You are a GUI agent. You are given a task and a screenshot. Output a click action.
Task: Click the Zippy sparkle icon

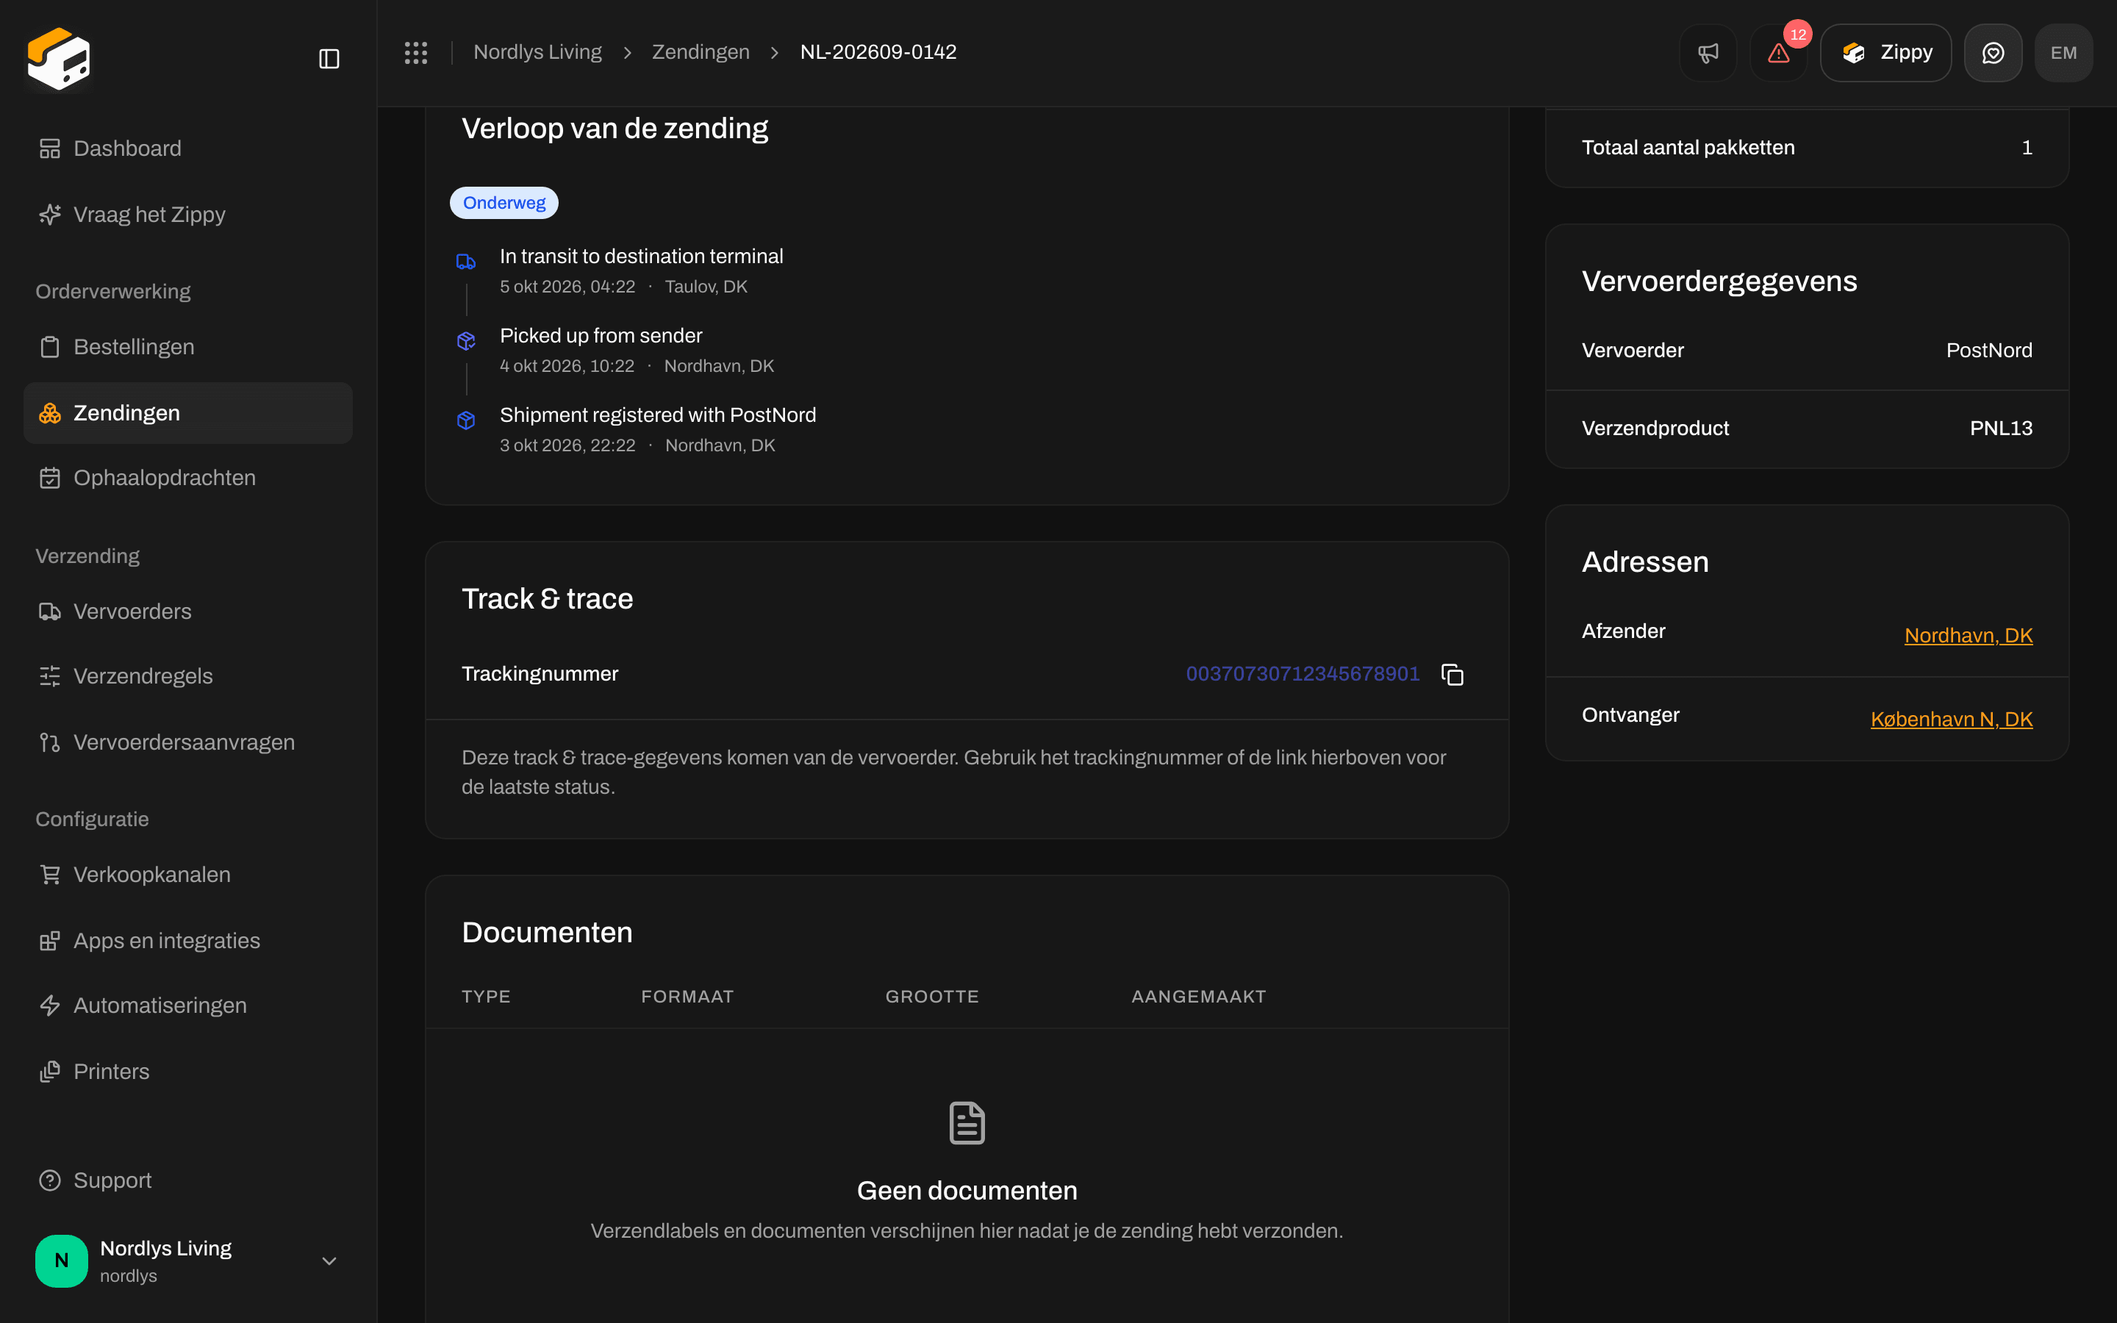[x=50, y=215]
